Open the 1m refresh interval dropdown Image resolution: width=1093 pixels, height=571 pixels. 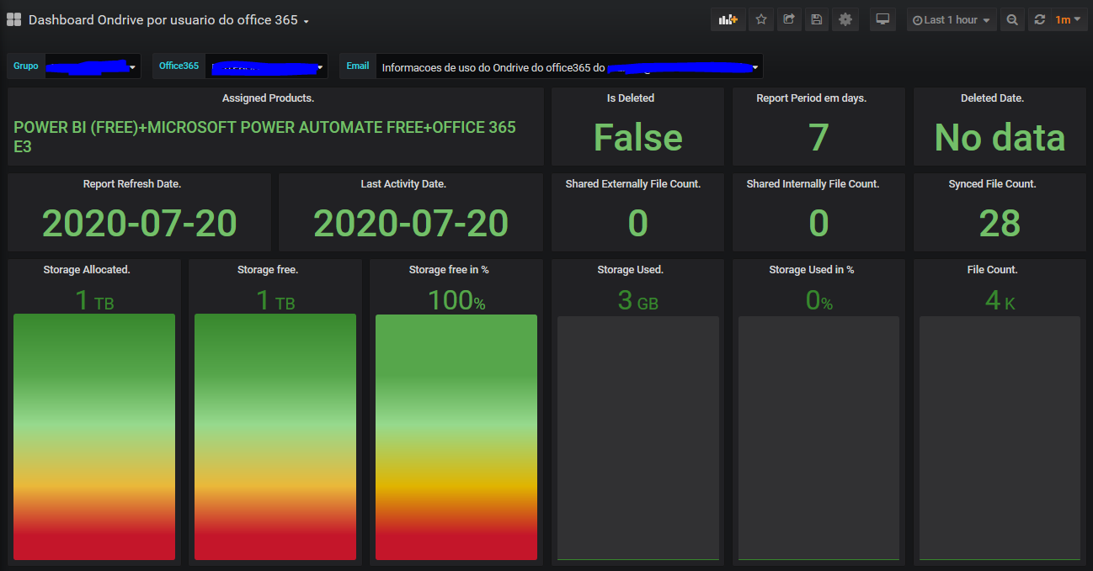click(x=1068, y=19)
